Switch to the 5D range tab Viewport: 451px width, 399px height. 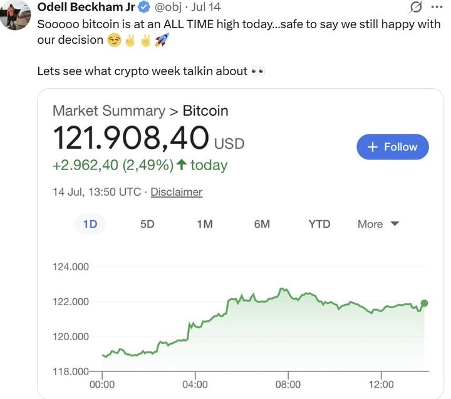[147, 224]
